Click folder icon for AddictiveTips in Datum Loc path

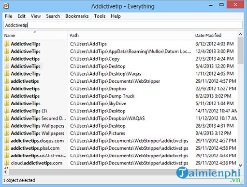point(7,52)
